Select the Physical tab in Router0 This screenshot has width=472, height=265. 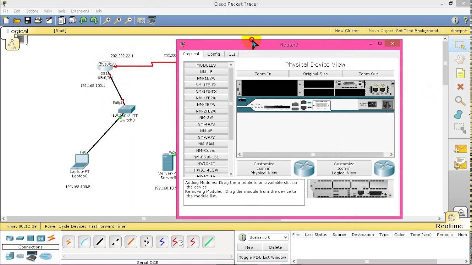pyautogui.click(x=191, y=54)
